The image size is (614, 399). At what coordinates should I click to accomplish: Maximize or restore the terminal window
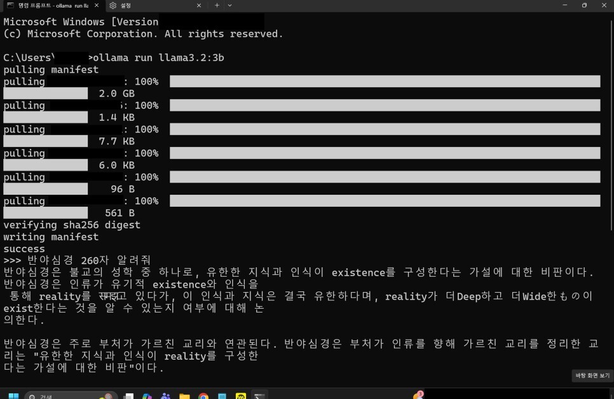click(x=584, y=5)
